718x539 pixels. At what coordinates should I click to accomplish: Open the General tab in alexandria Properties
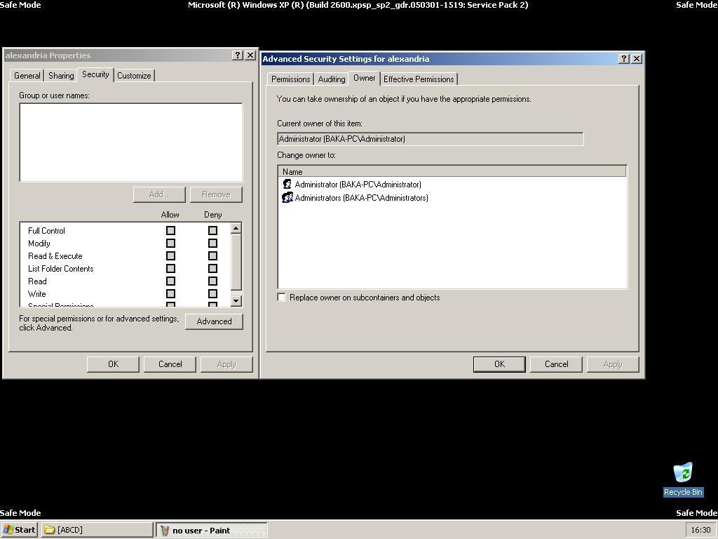click(x=27, y=76)
